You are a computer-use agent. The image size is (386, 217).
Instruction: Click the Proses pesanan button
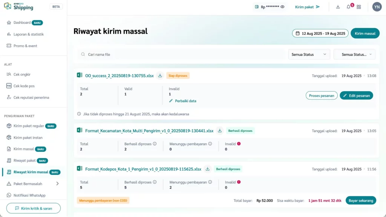(x=321, y=96)
